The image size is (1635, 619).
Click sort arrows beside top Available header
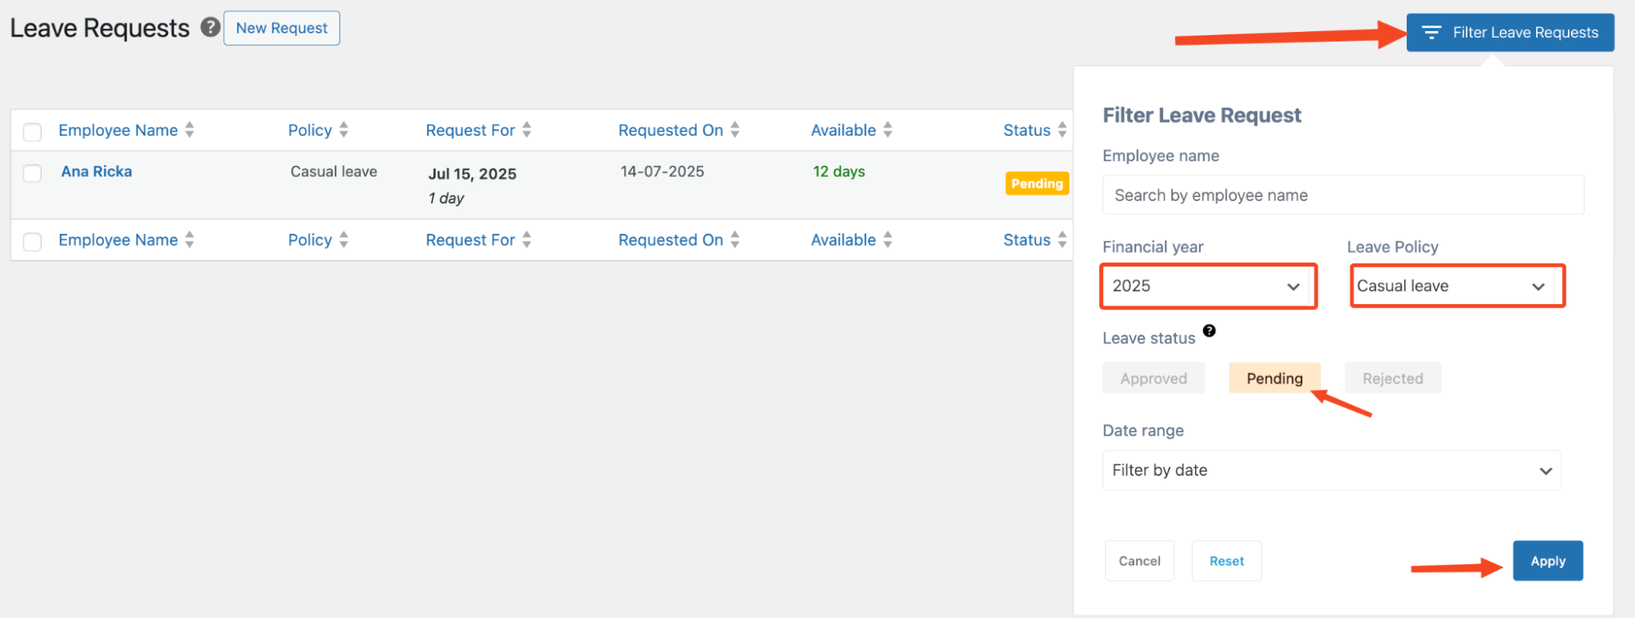click(x=887, y=130)
